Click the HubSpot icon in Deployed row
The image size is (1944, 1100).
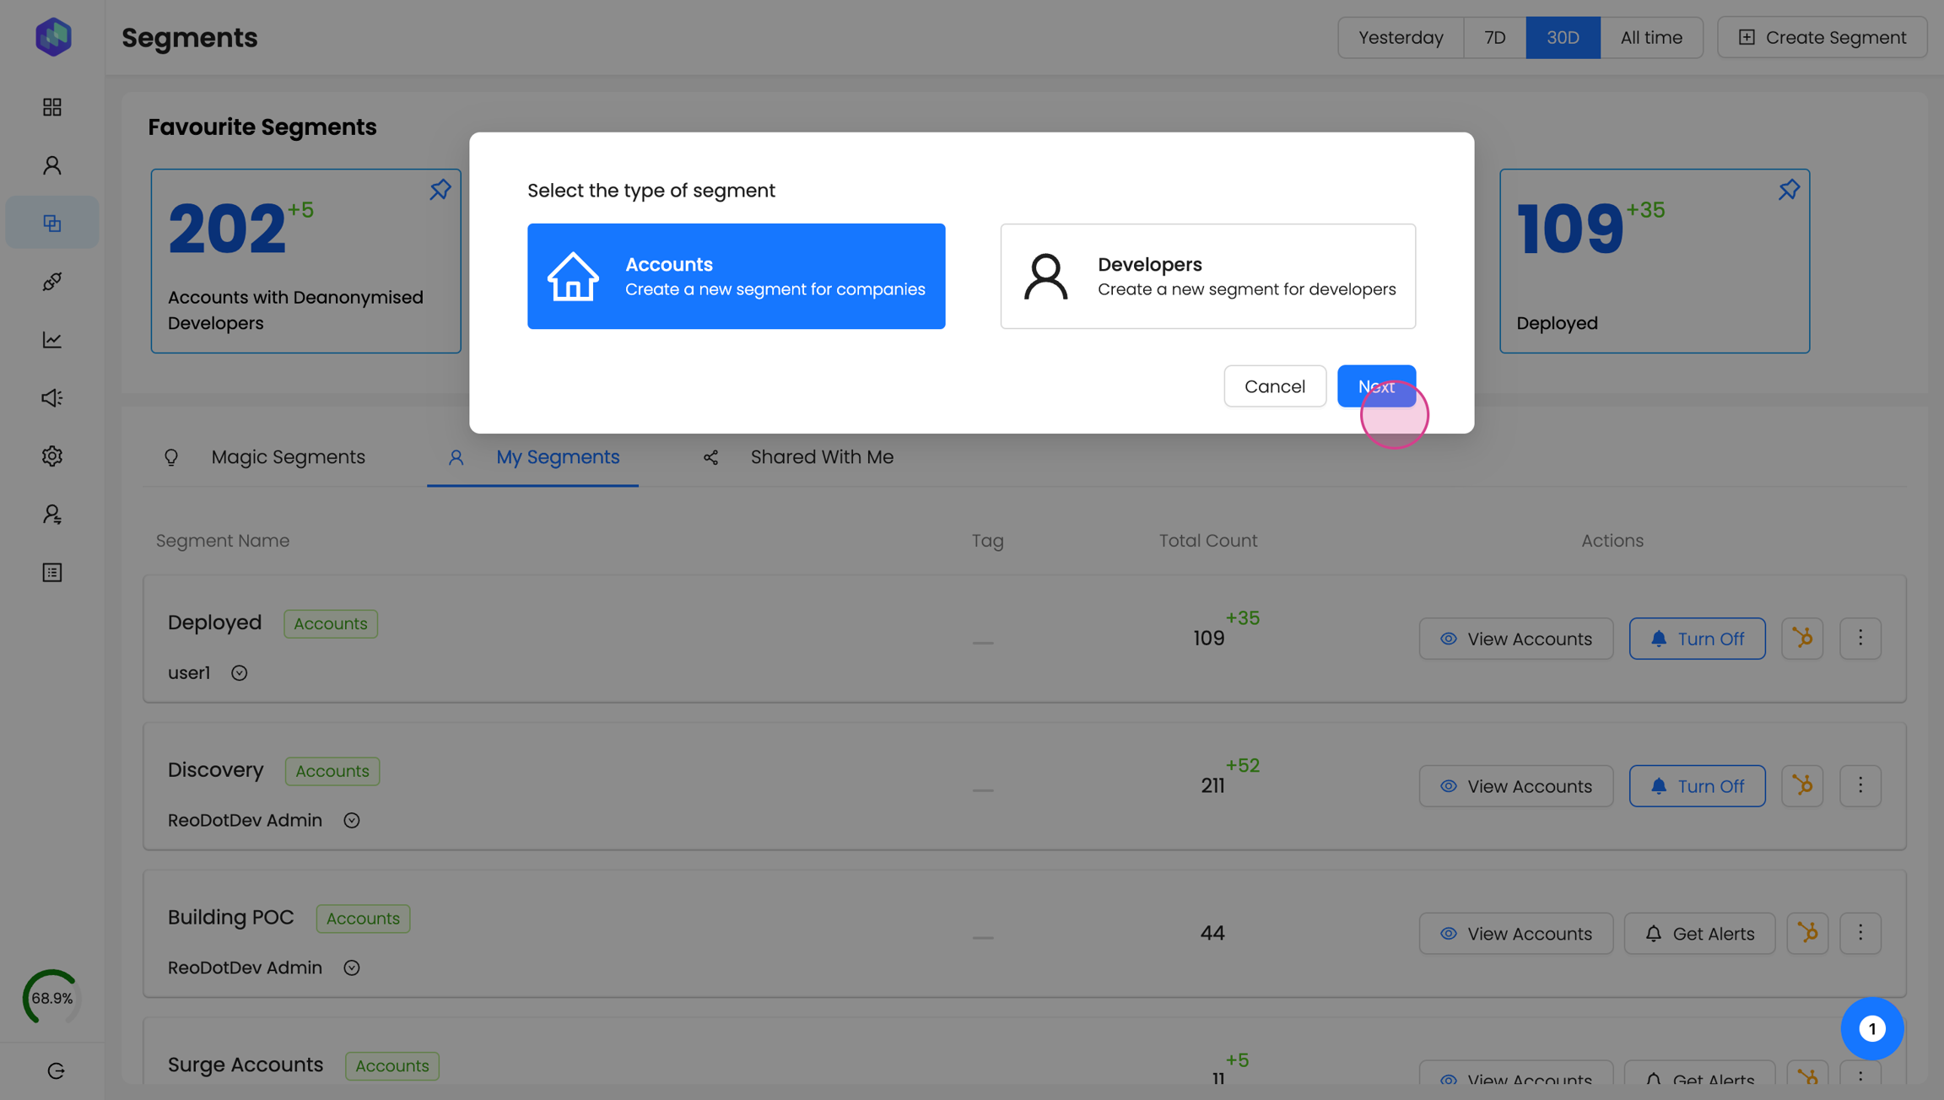point(1802,639)
